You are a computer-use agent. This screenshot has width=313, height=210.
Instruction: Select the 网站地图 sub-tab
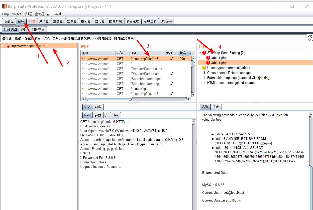[x=10, y=29]
